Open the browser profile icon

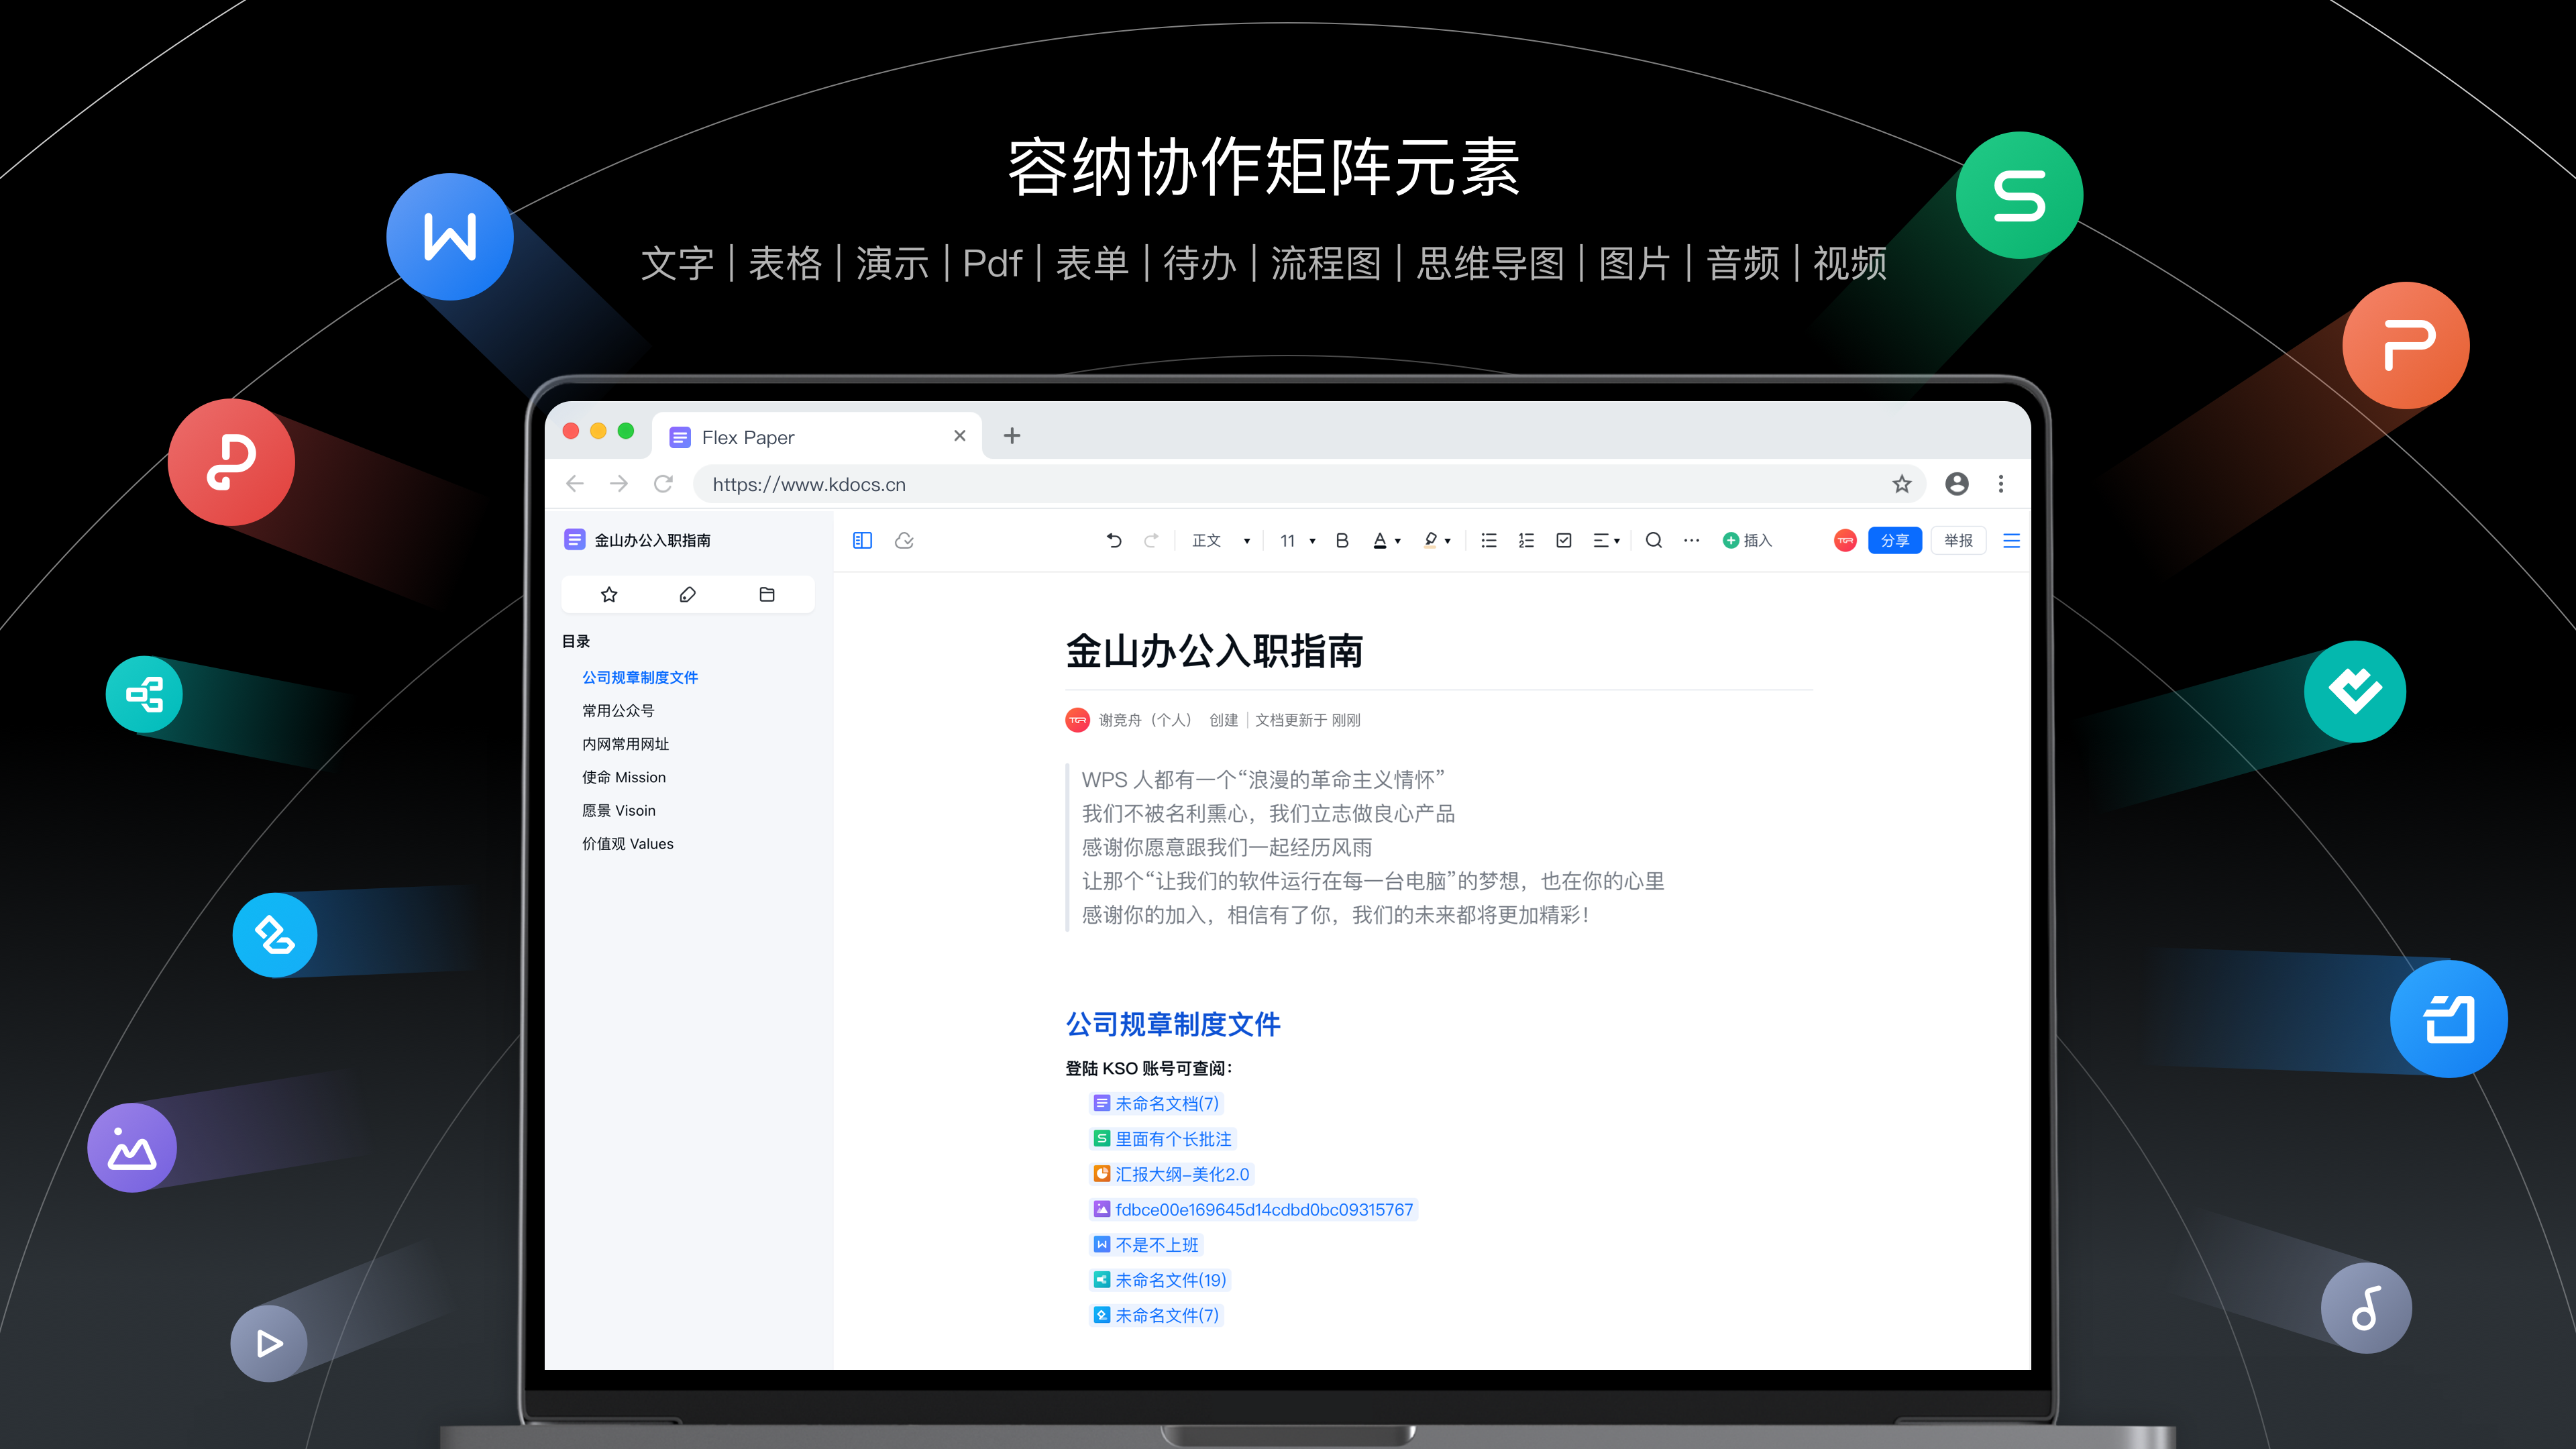point(1957,484)
